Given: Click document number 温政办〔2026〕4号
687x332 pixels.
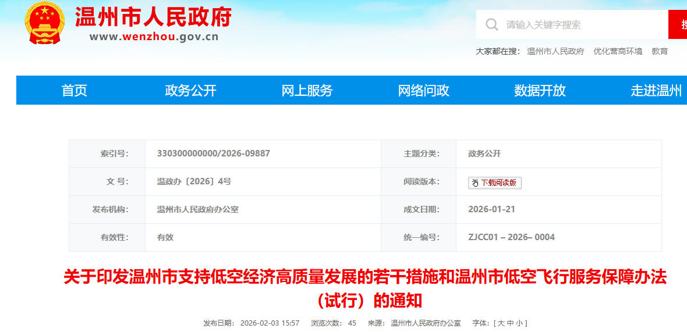Looking at the screenshot, I should point(194,181).
